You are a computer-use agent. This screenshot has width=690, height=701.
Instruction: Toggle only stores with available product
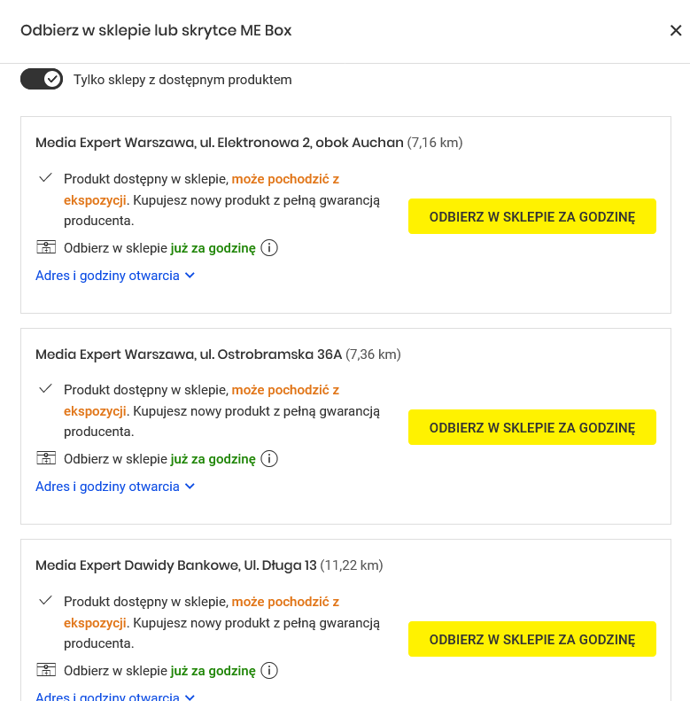42,79
